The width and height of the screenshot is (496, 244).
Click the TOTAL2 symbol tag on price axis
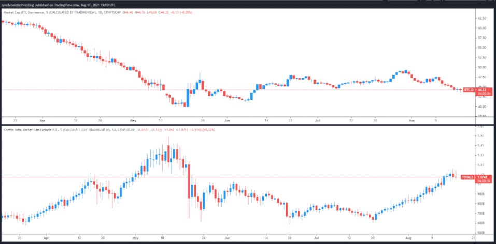pyautogui.click(x=467, y=177)
